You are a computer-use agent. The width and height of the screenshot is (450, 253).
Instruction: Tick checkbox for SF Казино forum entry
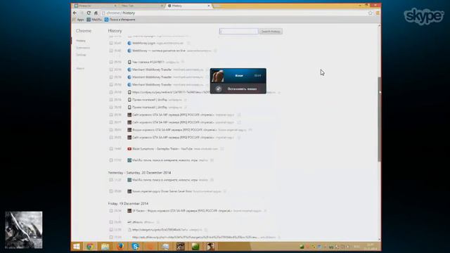click(x=111, y=211)
